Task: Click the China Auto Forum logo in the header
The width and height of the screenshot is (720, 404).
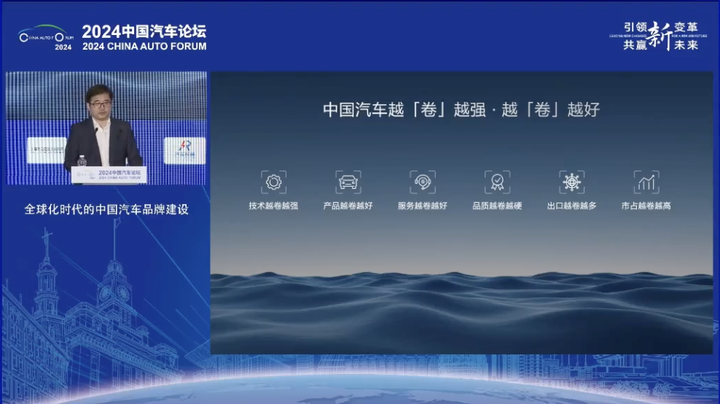Action: (46, 38)
